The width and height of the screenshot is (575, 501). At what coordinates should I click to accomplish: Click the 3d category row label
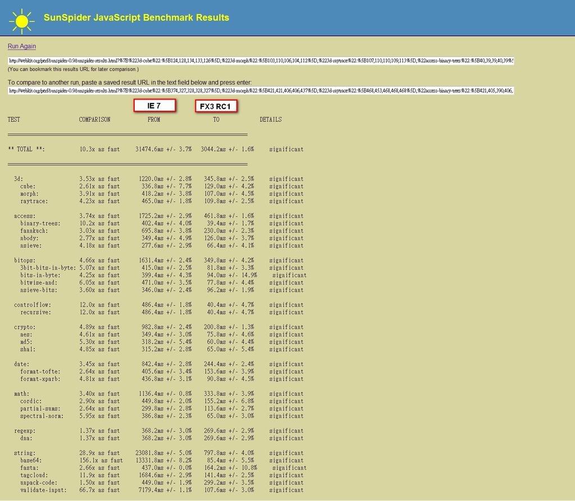click(x=19, y=179)
